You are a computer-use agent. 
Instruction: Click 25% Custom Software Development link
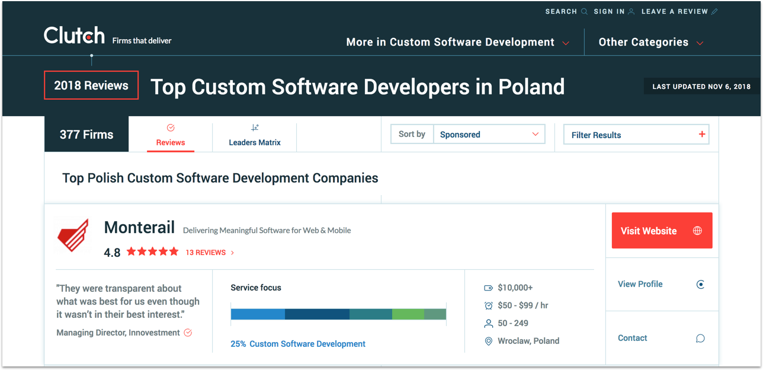pyautogui.click(x=298, y=344)
